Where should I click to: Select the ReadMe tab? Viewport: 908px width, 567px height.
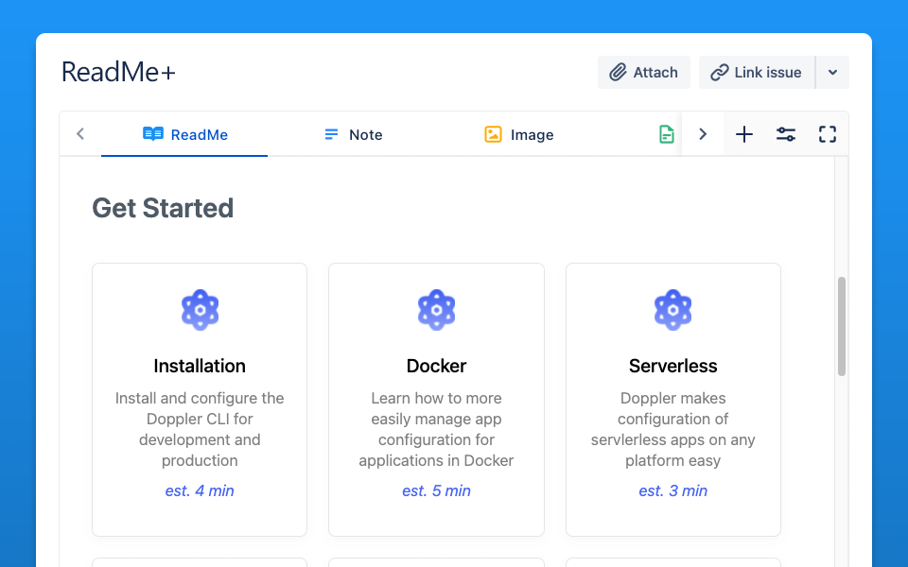[184, 134]
